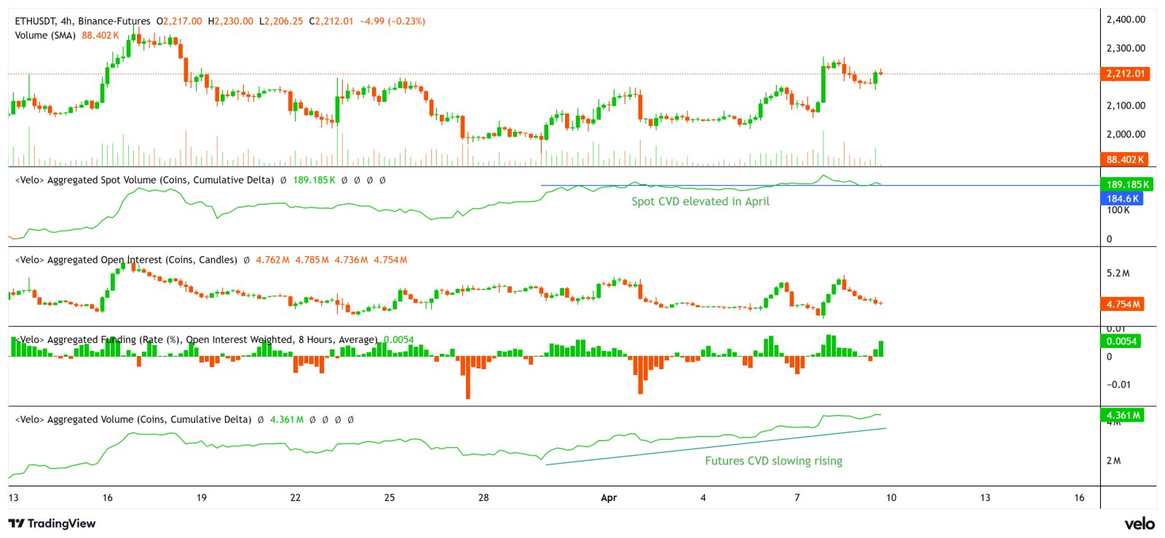The width and height of the screenshot is (1165, 538).
Task: Click the orange 88.402 K volume tag
Action: (x=1125, y=159)
